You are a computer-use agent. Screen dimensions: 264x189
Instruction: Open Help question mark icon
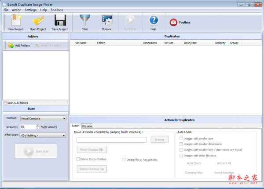pyautogui.click(x=154, y=22)
